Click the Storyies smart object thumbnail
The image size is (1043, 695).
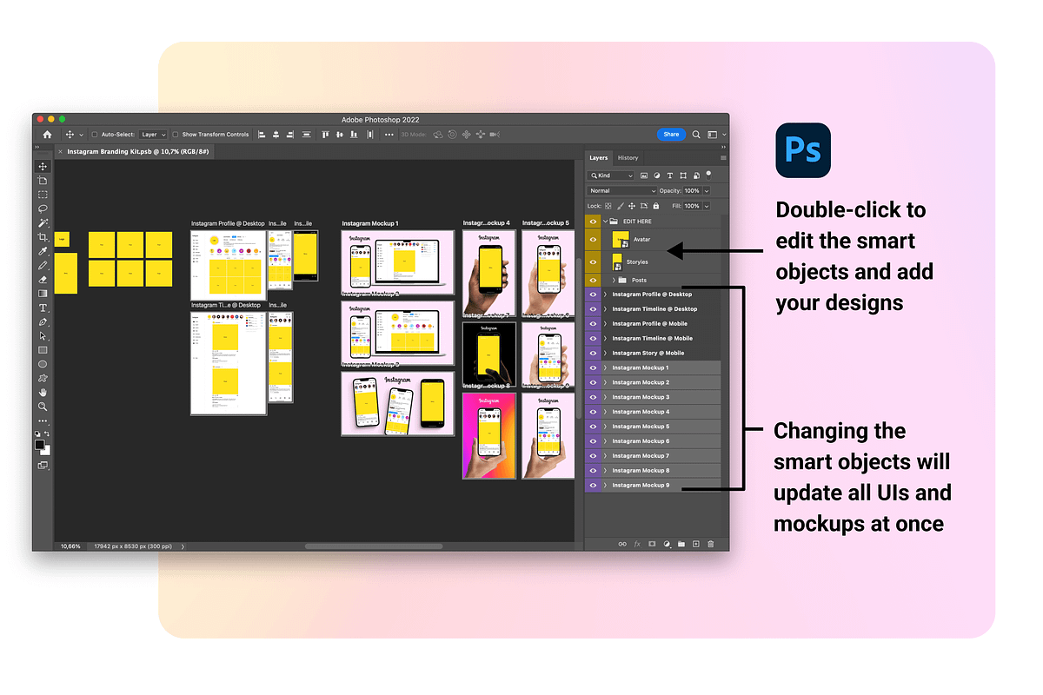[618, 262]
